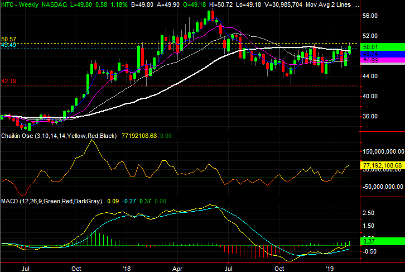Image resolution: width=405 pixels, height=272 pixels.
Task: Click the 52.00 price axis label
Action: click(x=370, y=36)
